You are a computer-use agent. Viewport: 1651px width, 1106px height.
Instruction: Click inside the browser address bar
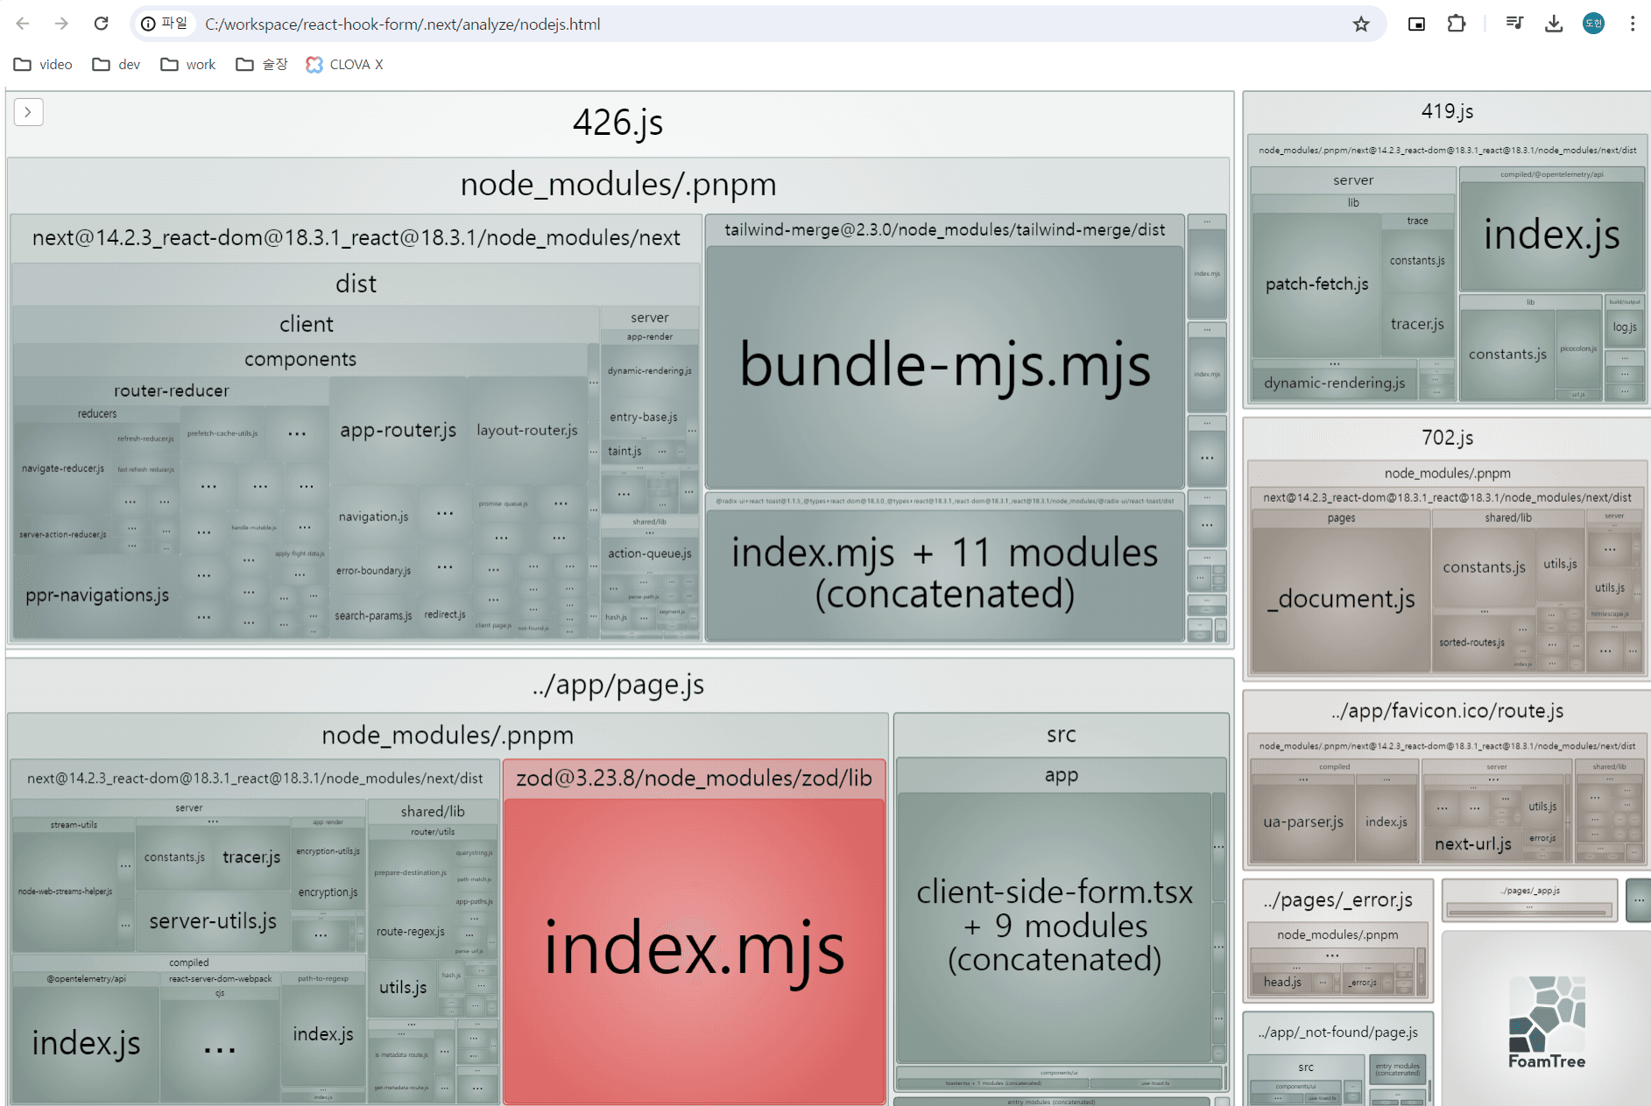613,24
